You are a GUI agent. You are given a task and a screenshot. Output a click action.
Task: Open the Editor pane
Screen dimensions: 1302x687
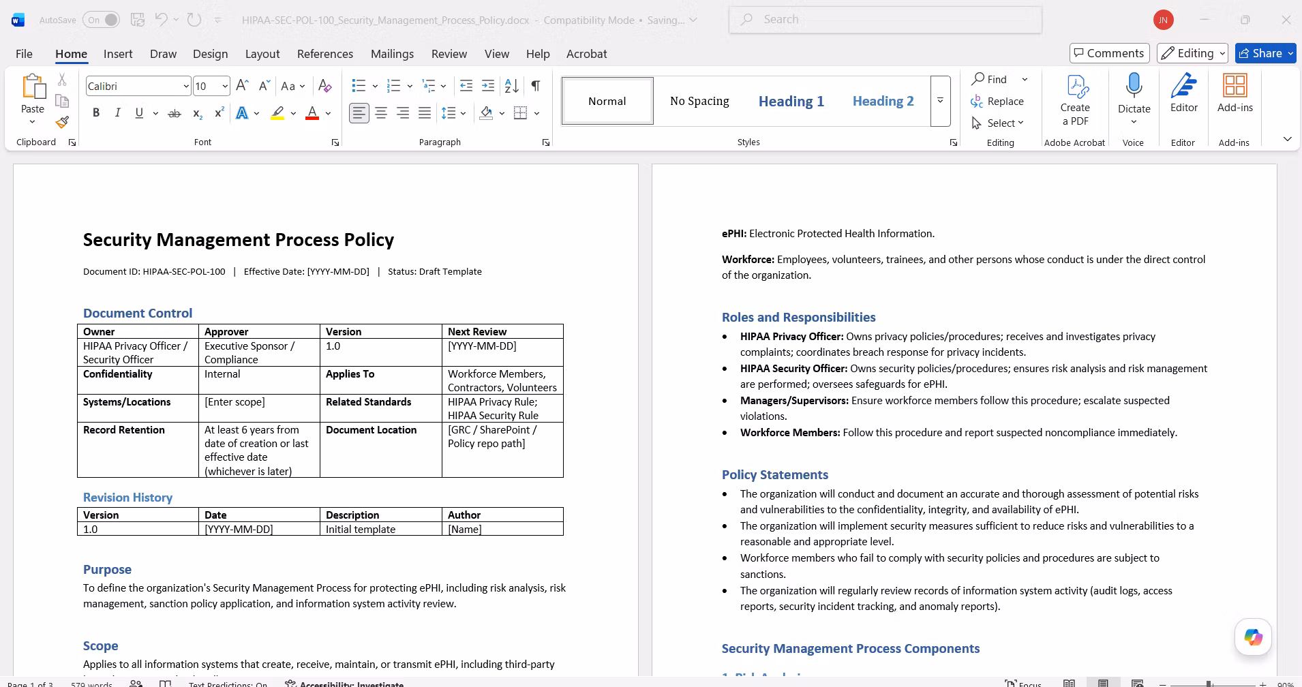(1184, 93)
